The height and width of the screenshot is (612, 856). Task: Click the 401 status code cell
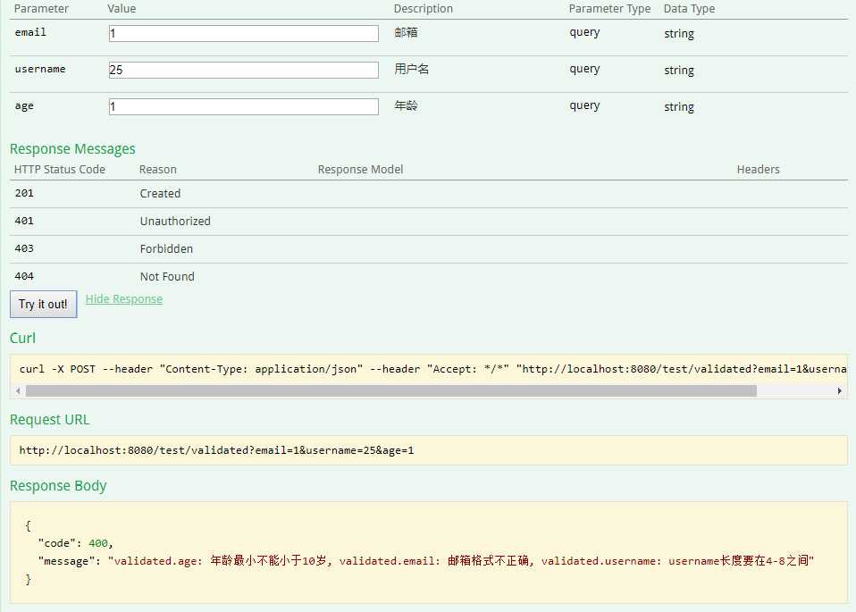[x=24, y=221]
